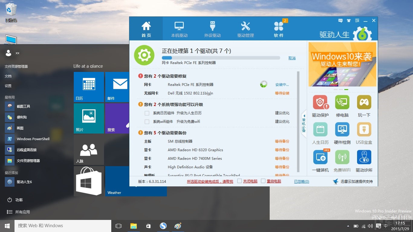413x232 pixels.
Task: Open the 硬件检测 hardware detection tool
Action: pos(342,129)
